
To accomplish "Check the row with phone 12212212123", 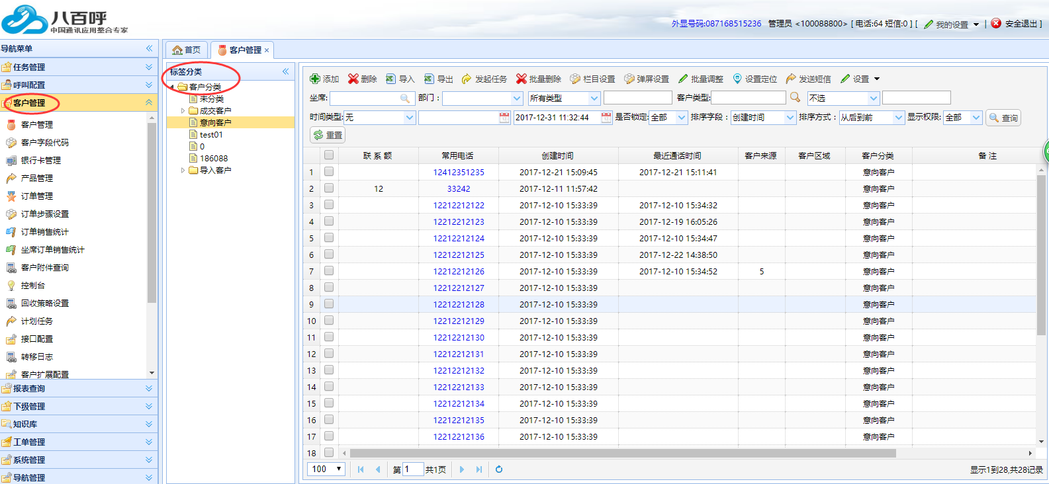I will pos(329,222).
